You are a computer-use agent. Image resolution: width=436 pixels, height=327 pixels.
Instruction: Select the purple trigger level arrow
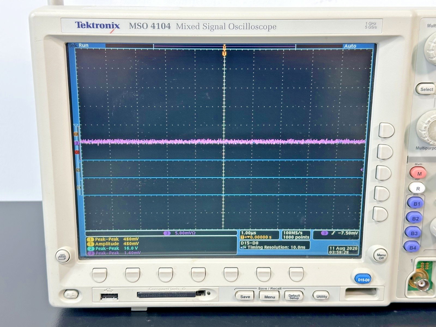362,169
